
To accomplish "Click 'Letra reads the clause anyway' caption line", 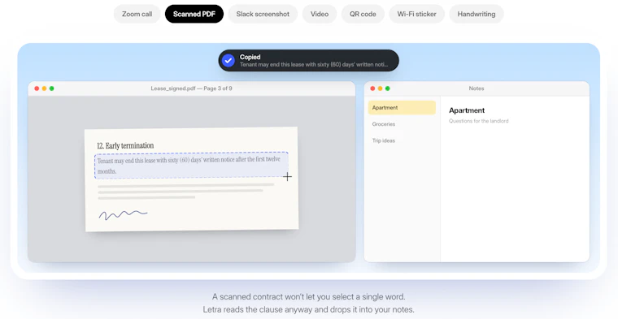I will click(x=309, y=309).
